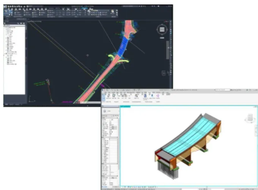Click the pink Dynamo-style icon in Revit ribbon
Screen dimensions: 258x190
click(157, 96)
